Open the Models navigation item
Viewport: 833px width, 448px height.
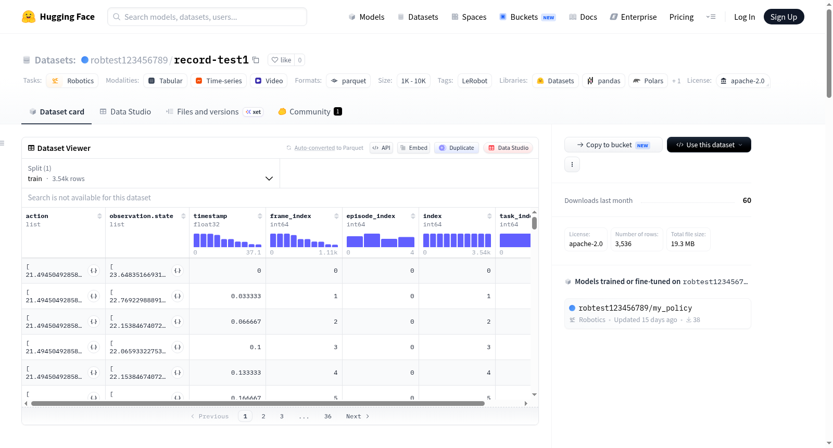[367, 17]
